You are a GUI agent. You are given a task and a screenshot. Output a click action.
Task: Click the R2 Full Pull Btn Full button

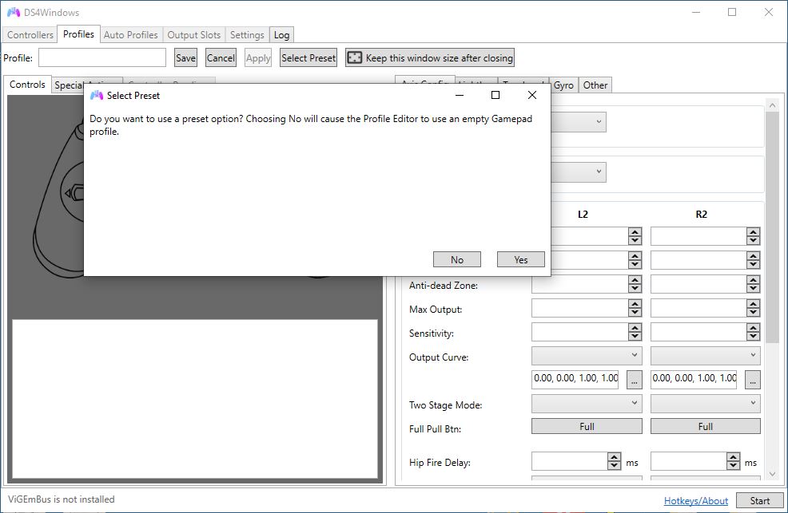705,426
